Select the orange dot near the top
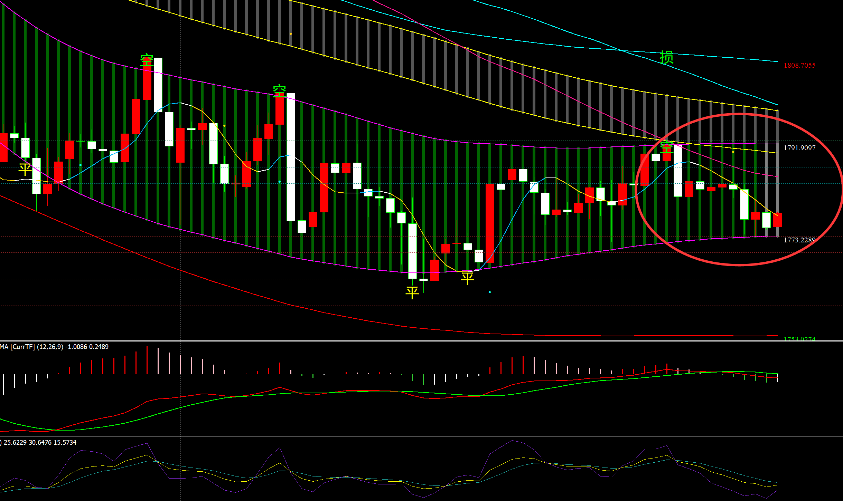843x501 pixels. pyautogui.click(x=291, y=34)
